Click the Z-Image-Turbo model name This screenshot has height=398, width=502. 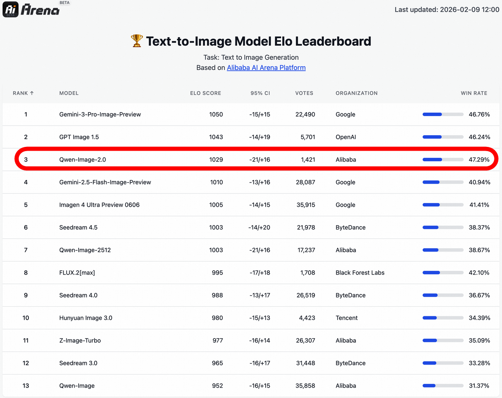point(80,340)
